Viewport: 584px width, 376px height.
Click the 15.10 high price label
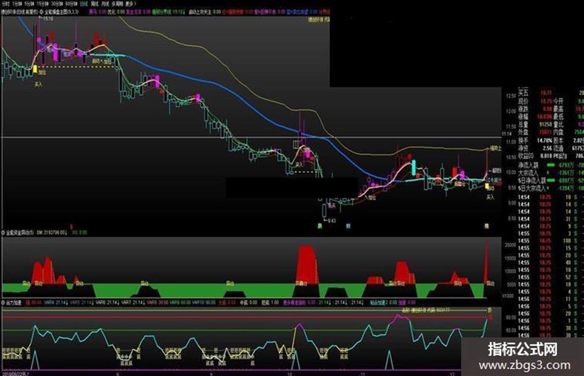pyautogui.click(x=48, y=19)
